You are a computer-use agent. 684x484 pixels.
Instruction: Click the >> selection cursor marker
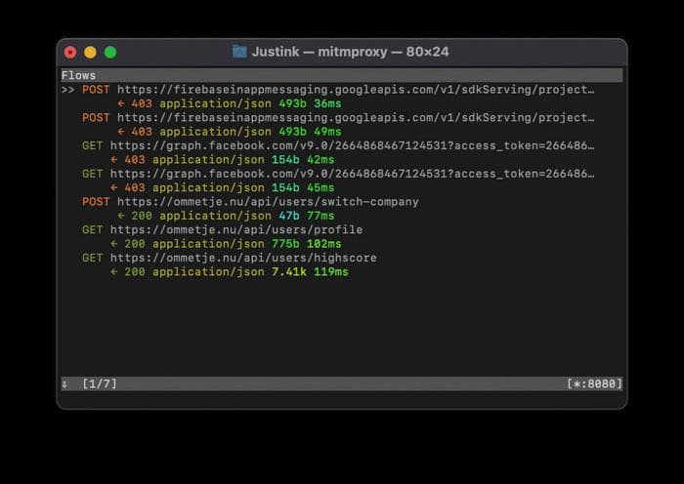[67, 90]
